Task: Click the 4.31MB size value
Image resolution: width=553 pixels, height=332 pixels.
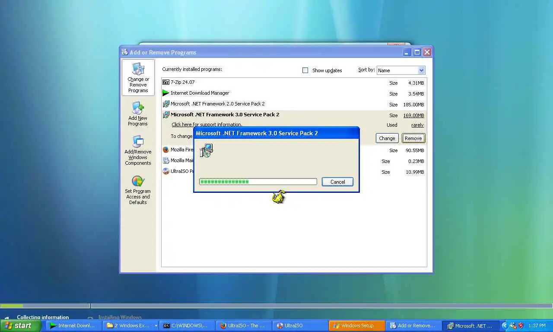Action: click(x=416, y=83)
